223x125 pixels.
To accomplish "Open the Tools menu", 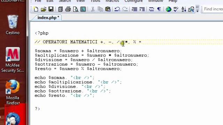I will tap(95, 1).
